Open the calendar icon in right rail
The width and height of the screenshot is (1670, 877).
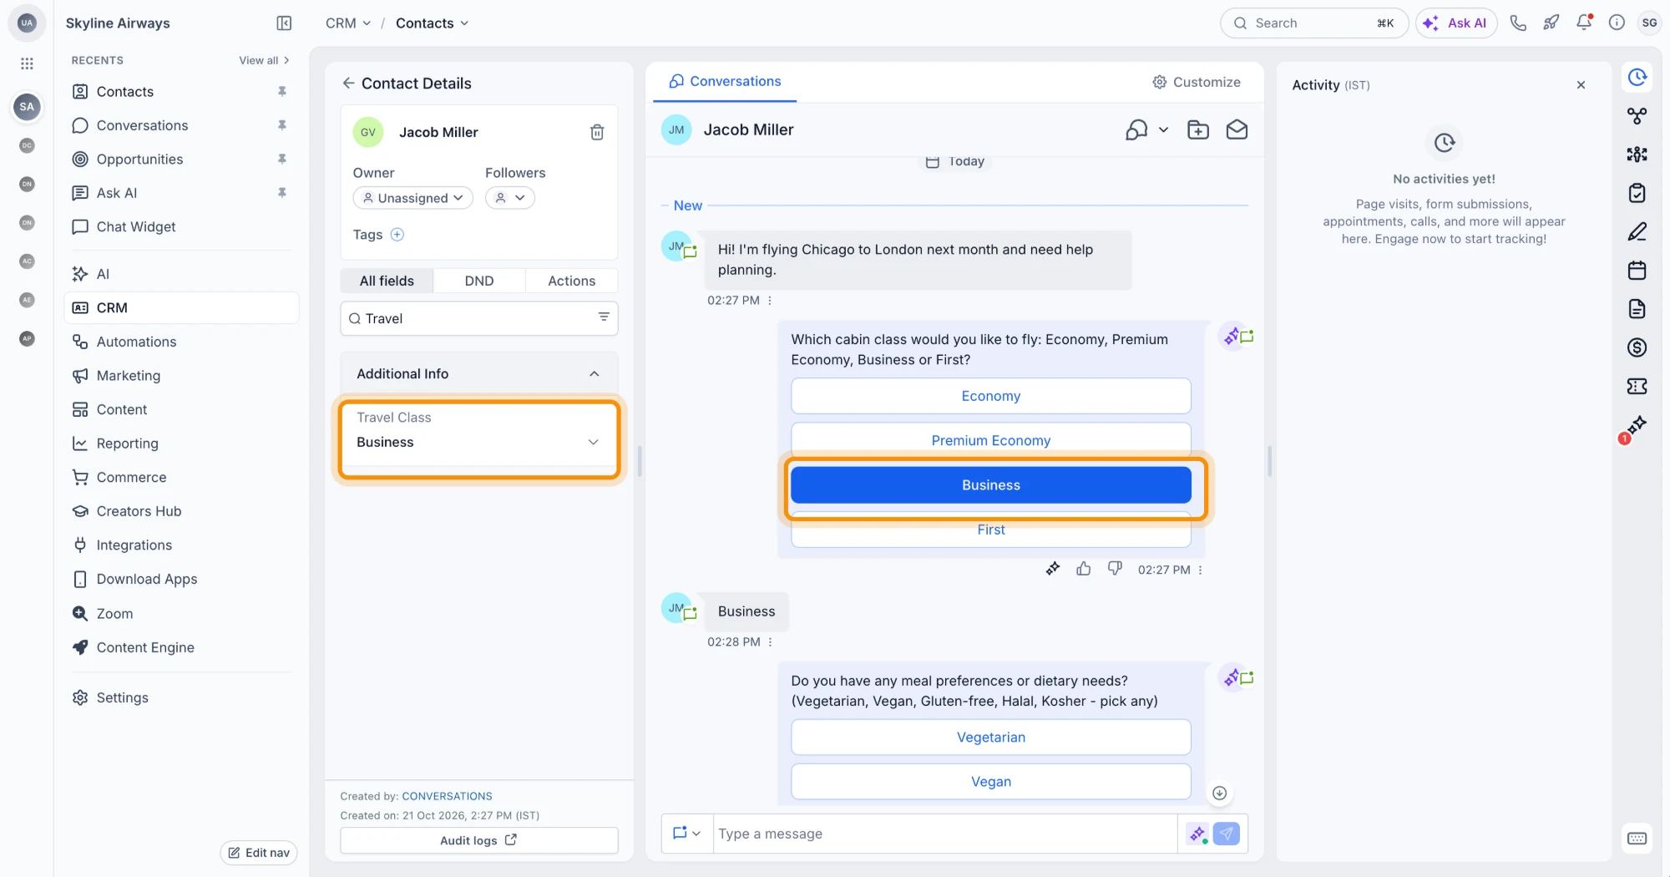pyautogui.click(x=1637, y=271)
